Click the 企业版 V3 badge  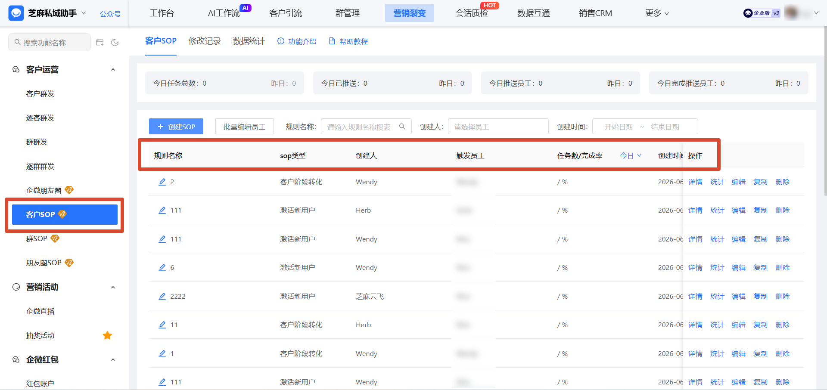(762, 13)
